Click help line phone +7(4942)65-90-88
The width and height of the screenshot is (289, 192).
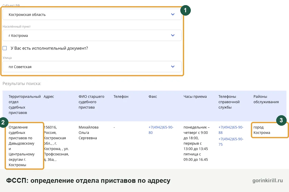pyautogui.click(x=231, y=130)
